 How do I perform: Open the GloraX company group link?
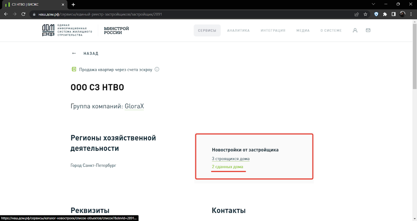tap(134, 106)
